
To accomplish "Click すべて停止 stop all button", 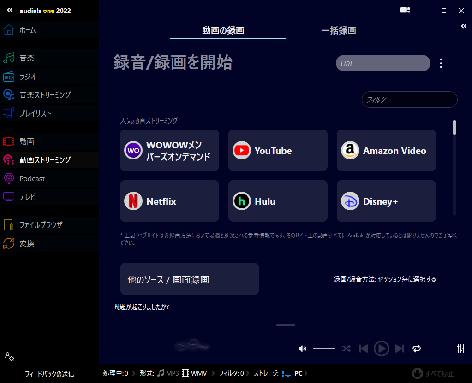I will point(433,373).
